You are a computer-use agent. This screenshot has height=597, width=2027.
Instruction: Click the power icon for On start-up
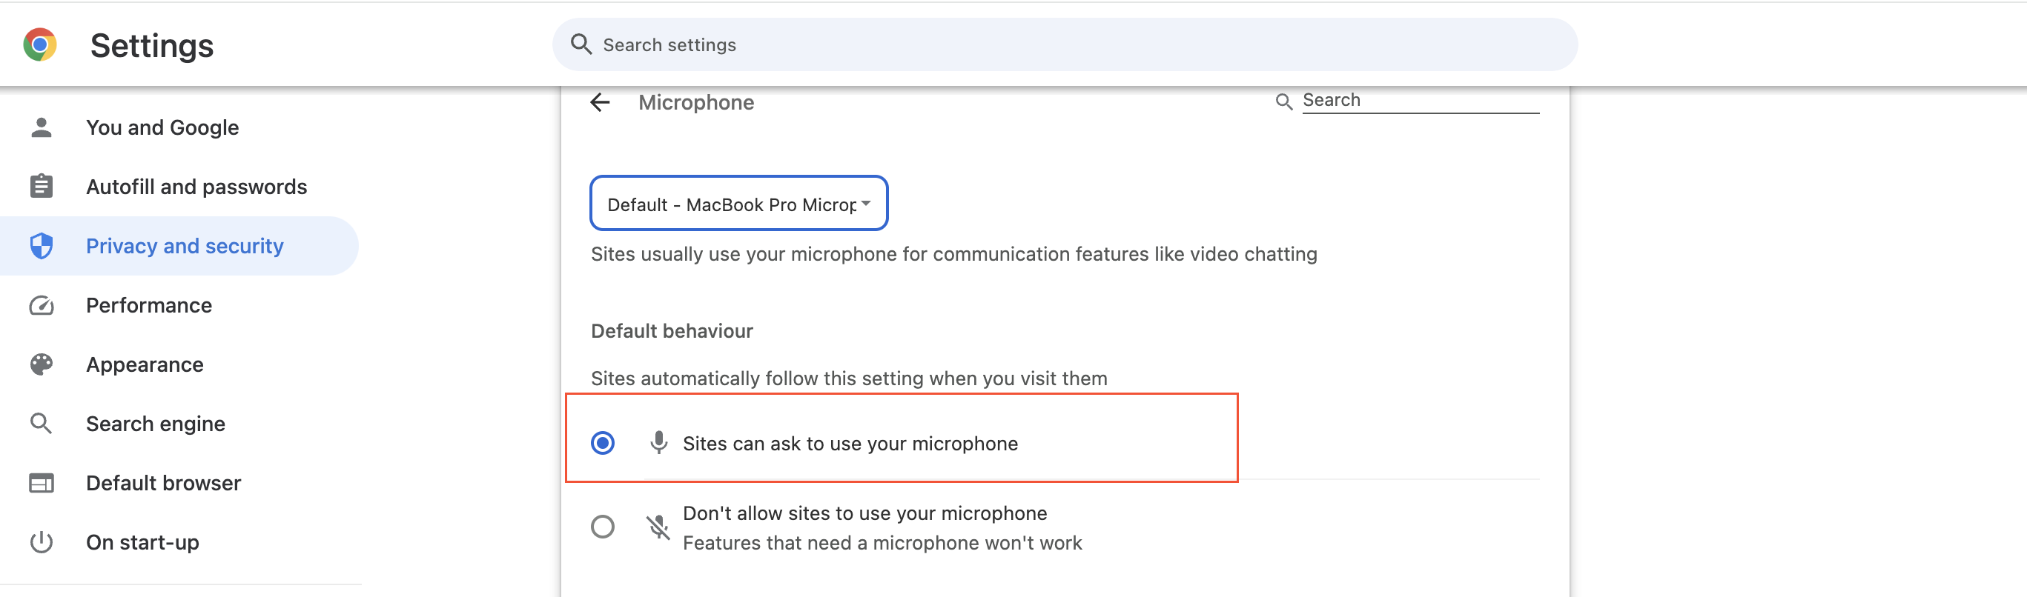coord(41,542)
